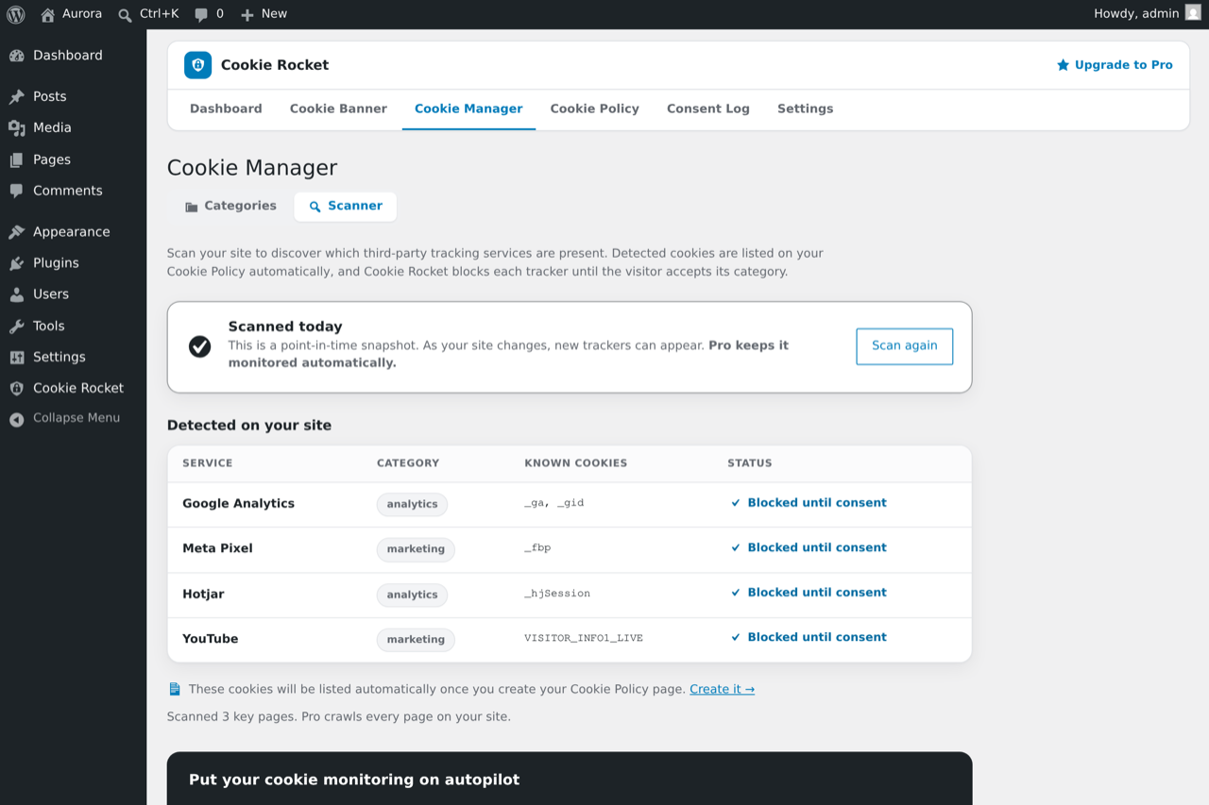Click the Settings sliders icon in sidebar
The width and height of the screenshot is (1209, 805).
click(x=17, y=357)
